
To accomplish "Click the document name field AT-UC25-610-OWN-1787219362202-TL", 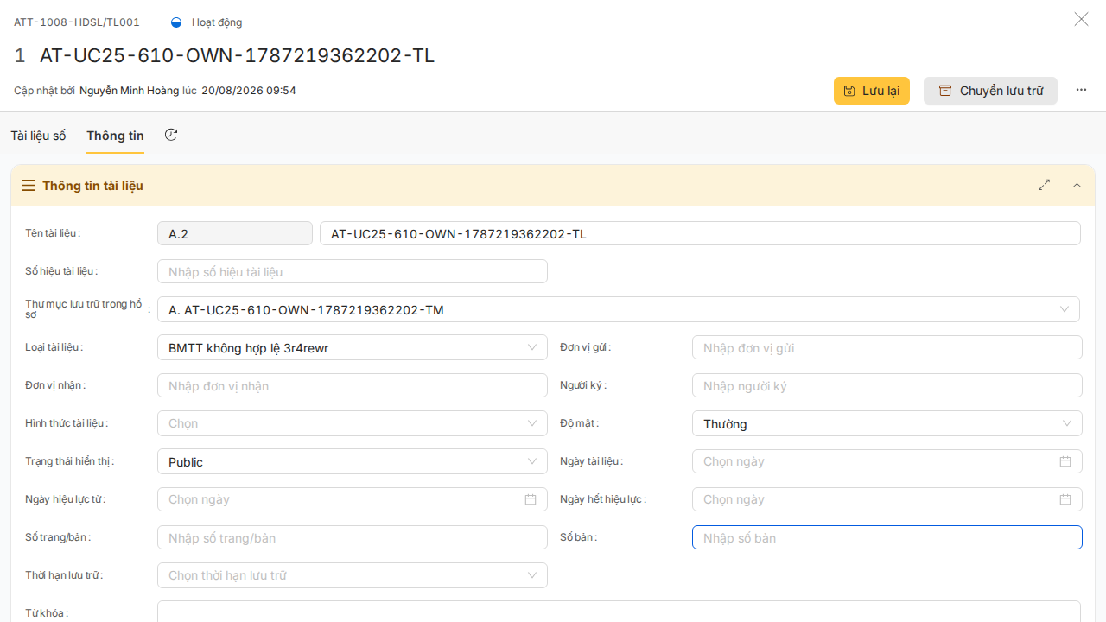I will 700,233.
